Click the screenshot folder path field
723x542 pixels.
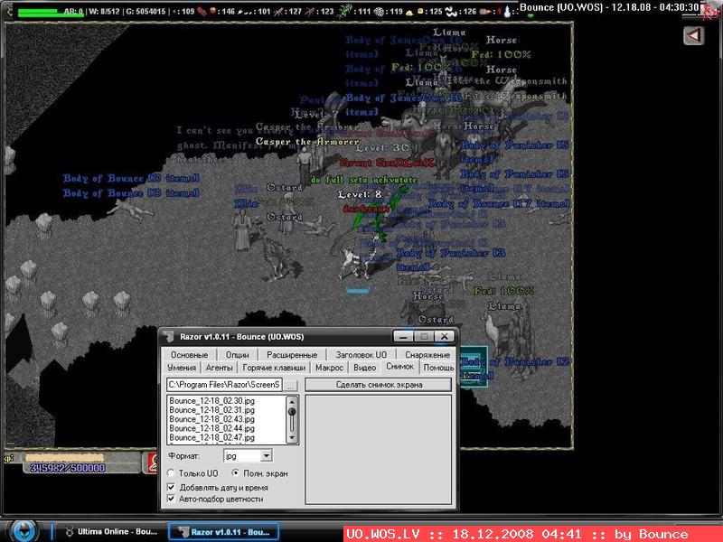coord(224,385)
